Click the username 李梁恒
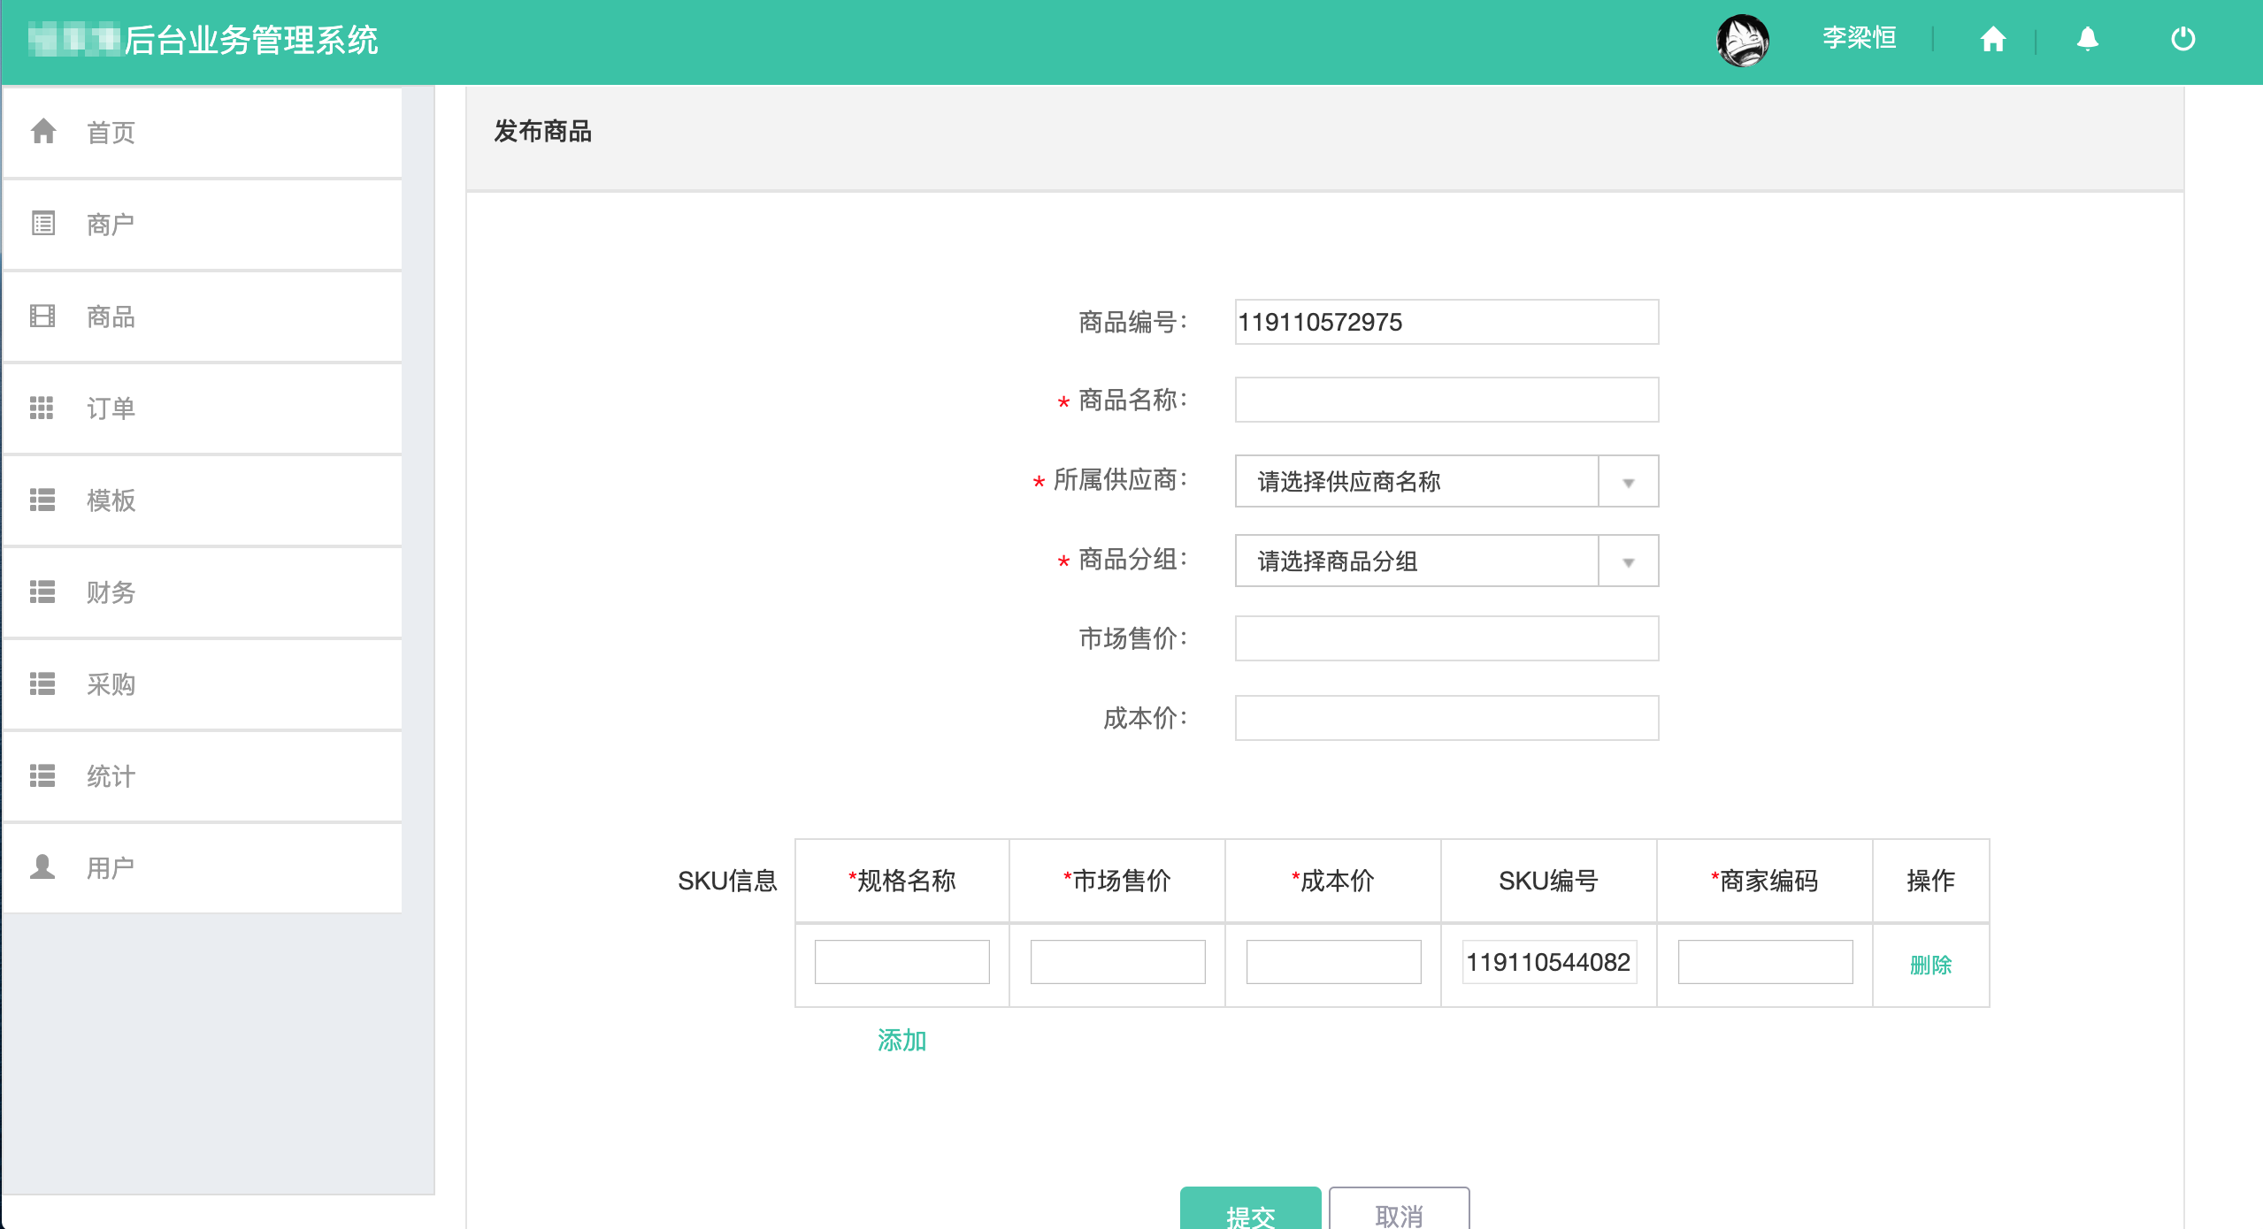The image size is (2263, 1229). click(1859, 38)
